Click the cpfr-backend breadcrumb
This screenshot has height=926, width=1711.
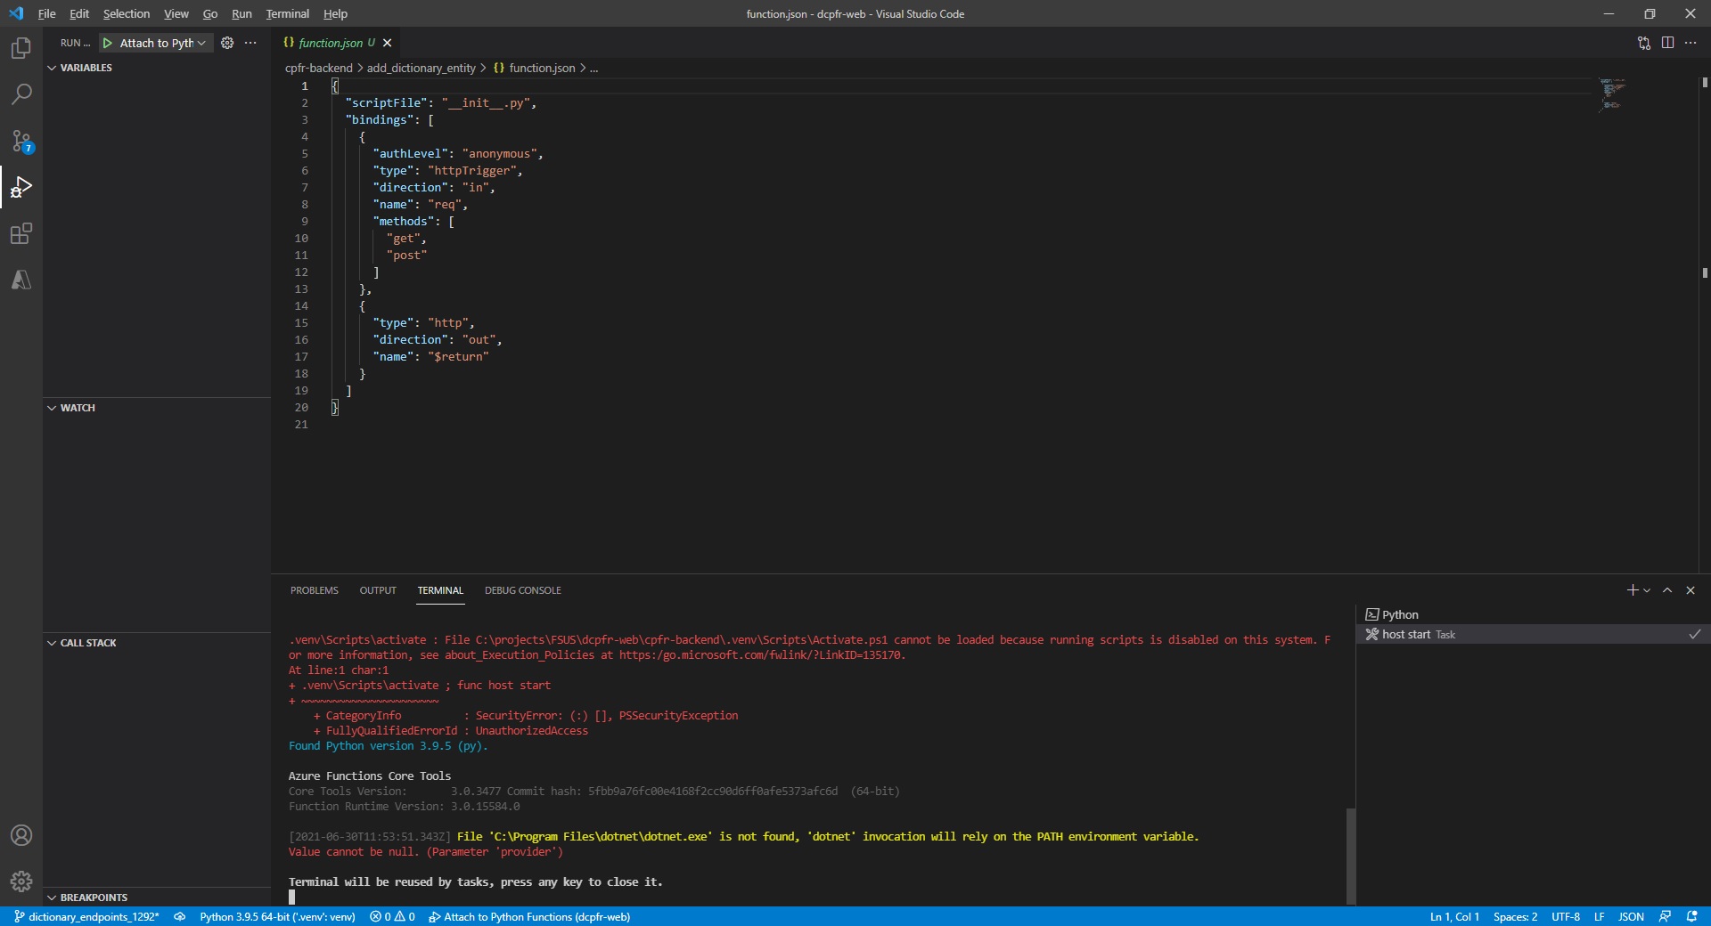coord(319,68)
